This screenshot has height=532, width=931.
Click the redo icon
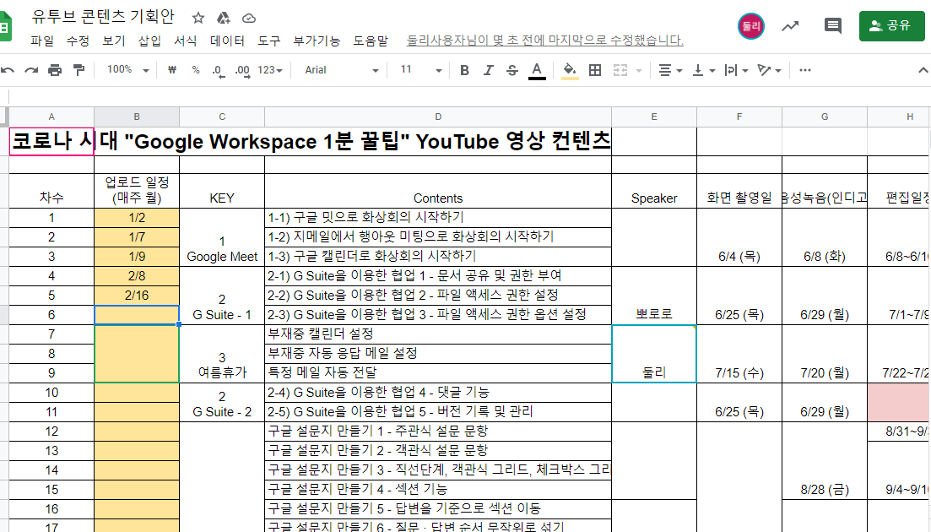pyautogui.click(x=31, y=70)
